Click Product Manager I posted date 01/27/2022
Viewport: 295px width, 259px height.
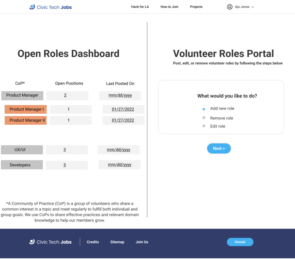(123, 109)
